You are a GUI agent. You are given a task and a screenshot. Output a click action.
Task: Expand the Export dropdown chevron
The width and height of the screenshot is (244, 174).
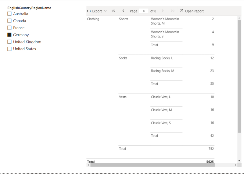coord(105,11)
